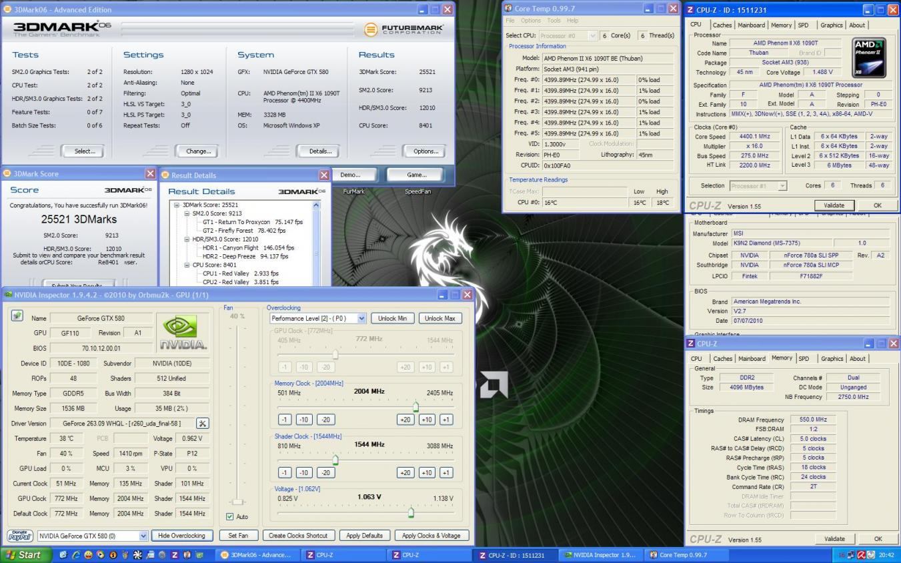The image size is (901, 563).
Task: Click the driver profile settings wrench icon
Action: 203,424
